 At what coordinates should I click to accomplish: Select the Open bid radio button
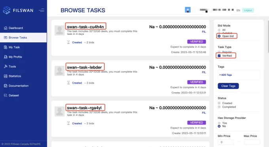point(219,36)
